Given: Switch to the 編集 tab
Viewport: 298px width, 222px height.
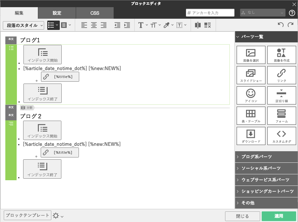Looking at the screenshot, I should (x=19, y=13).
